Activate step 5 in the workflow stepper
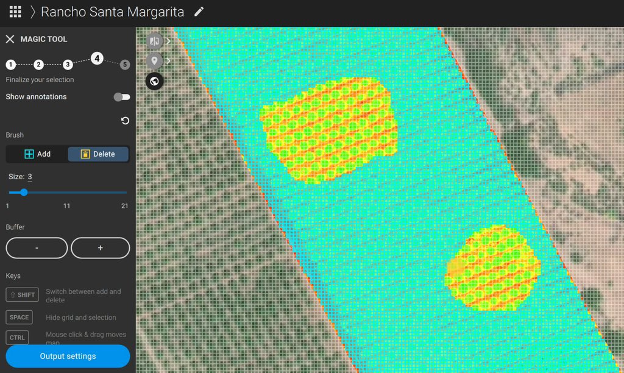The image size is (624, 373). pyautogui.click(x=125, y=64)
